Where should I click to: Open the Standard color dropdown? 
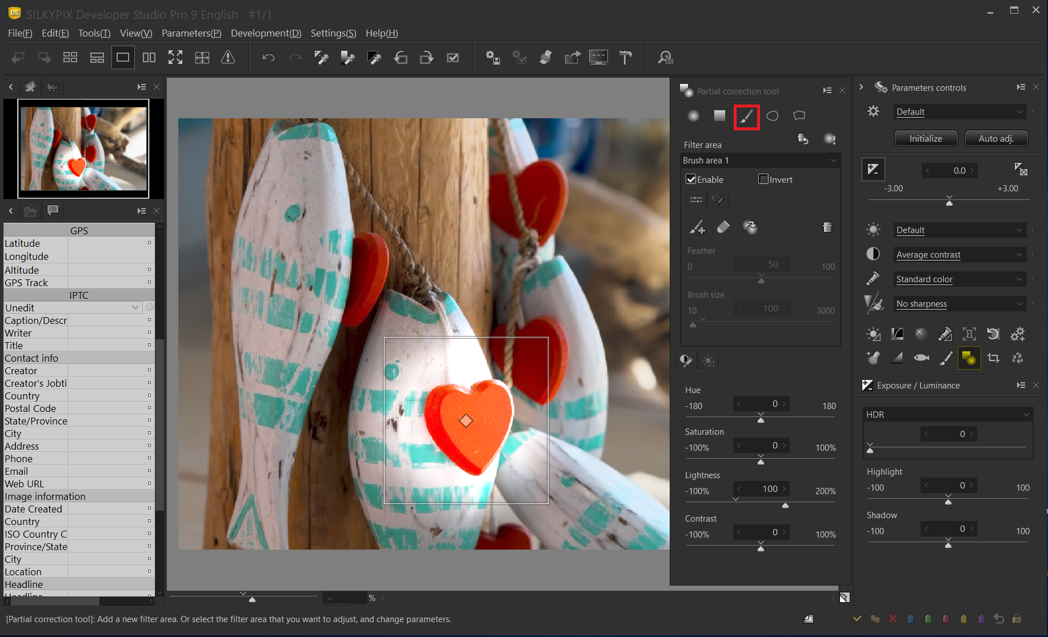[960, 279]
